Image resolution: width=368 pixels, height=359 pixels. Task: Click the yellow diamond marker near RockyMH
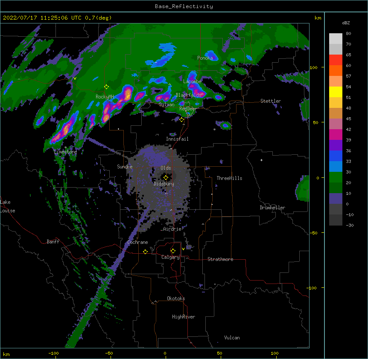(x=106, y=87)
